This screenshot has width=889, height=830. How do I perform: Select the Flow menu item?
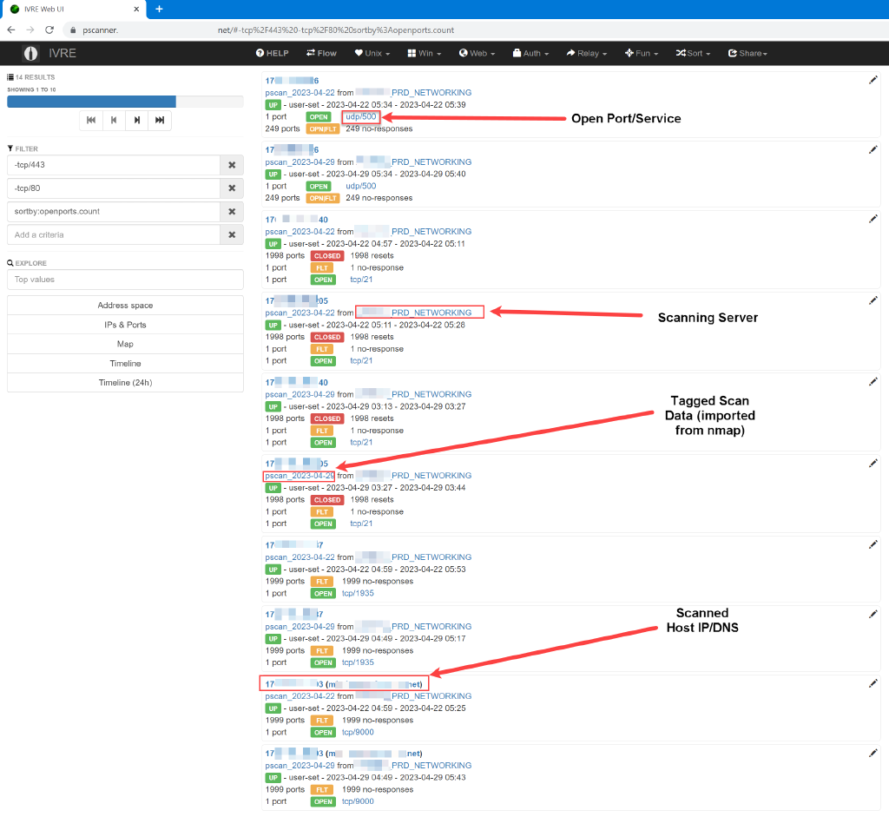(321, 53)
